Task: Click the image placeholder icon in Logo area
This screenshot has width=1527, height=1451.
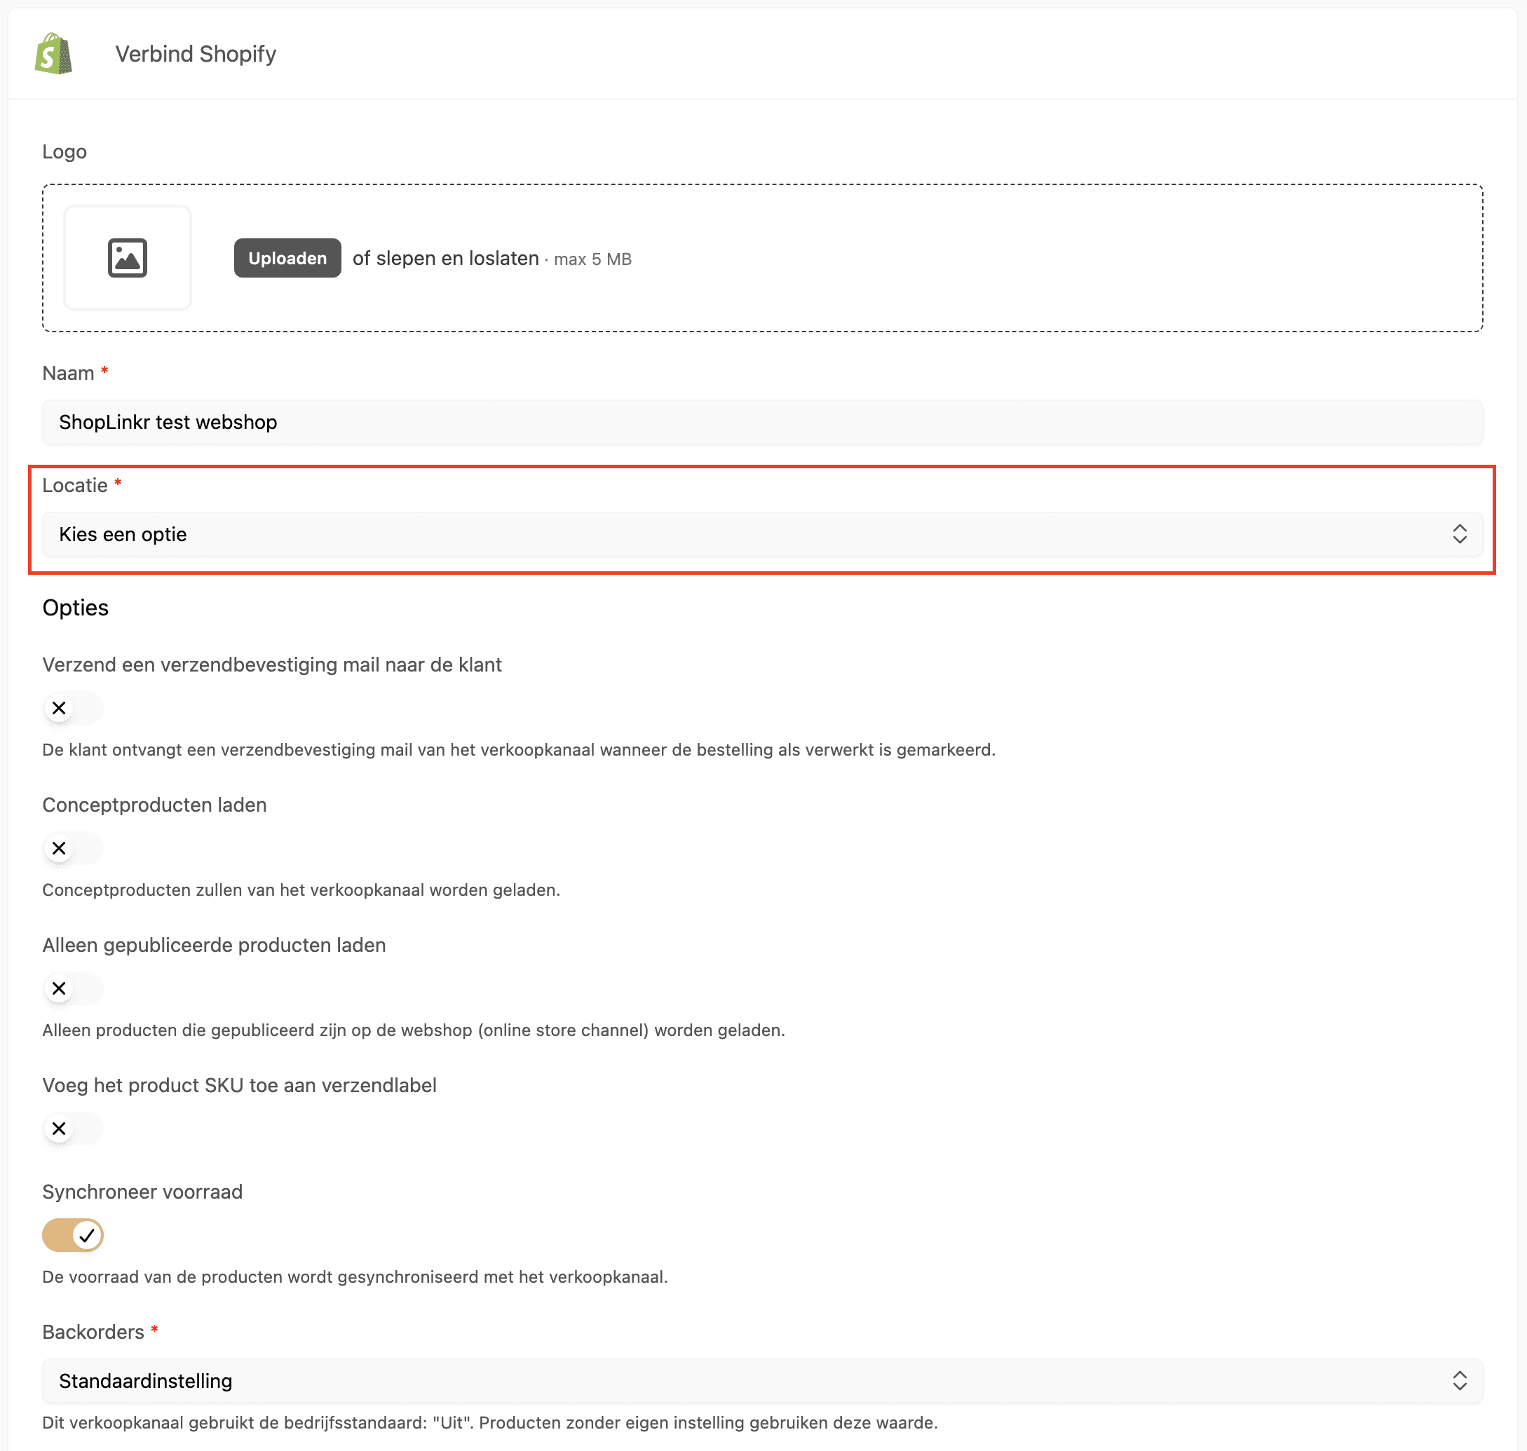Action: pyautogui.click(x=127, y=257)
